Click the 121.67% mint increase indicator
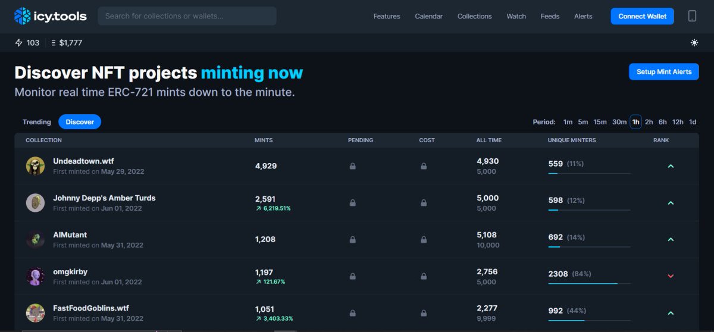Screen dimensions: 714x332 (270, 282)
